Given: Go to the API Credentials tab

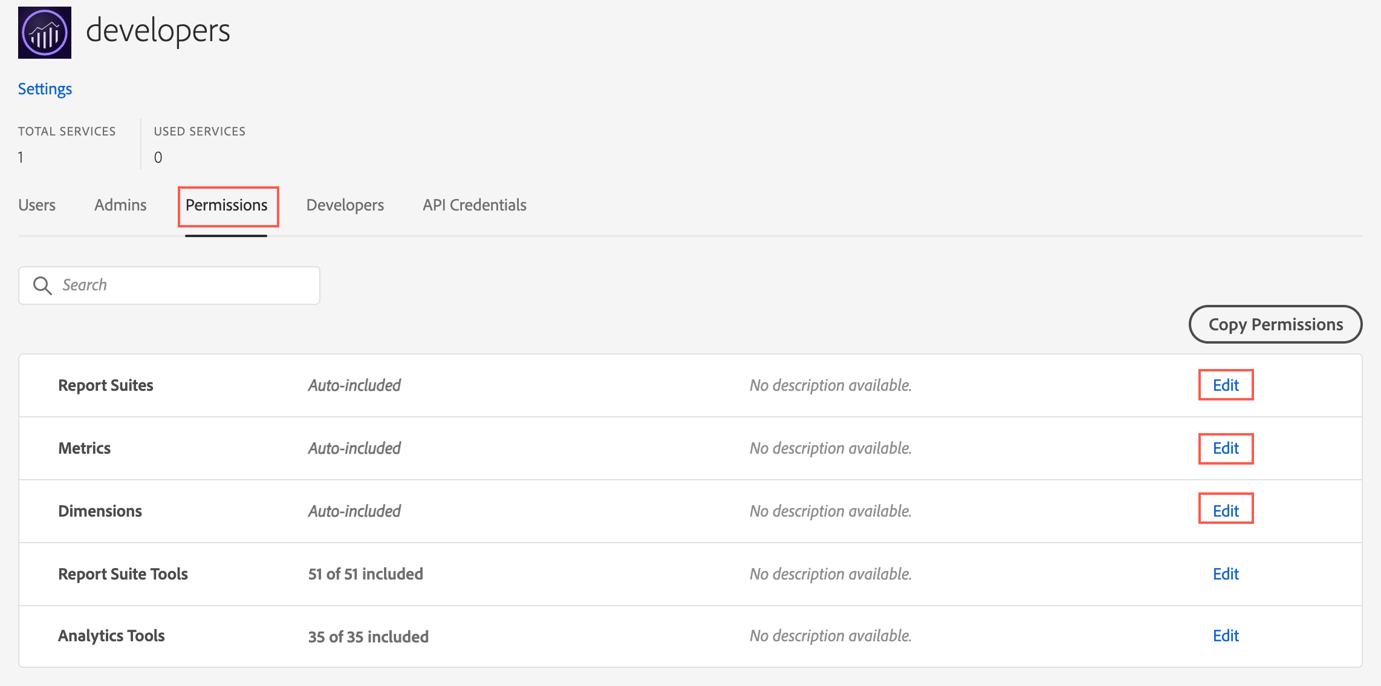Looking at the screenshot, I should point(475,205).
